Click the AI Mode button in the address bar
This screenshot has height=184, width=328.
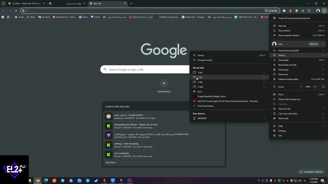point(271,11)
